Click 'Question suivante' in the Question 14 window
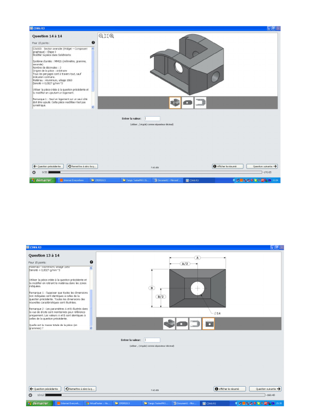This screenshot has height=413, width=310. 262,167
